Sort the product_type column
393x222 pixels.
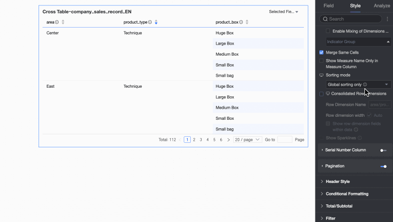pyautogui.click(x=156, y=22)
